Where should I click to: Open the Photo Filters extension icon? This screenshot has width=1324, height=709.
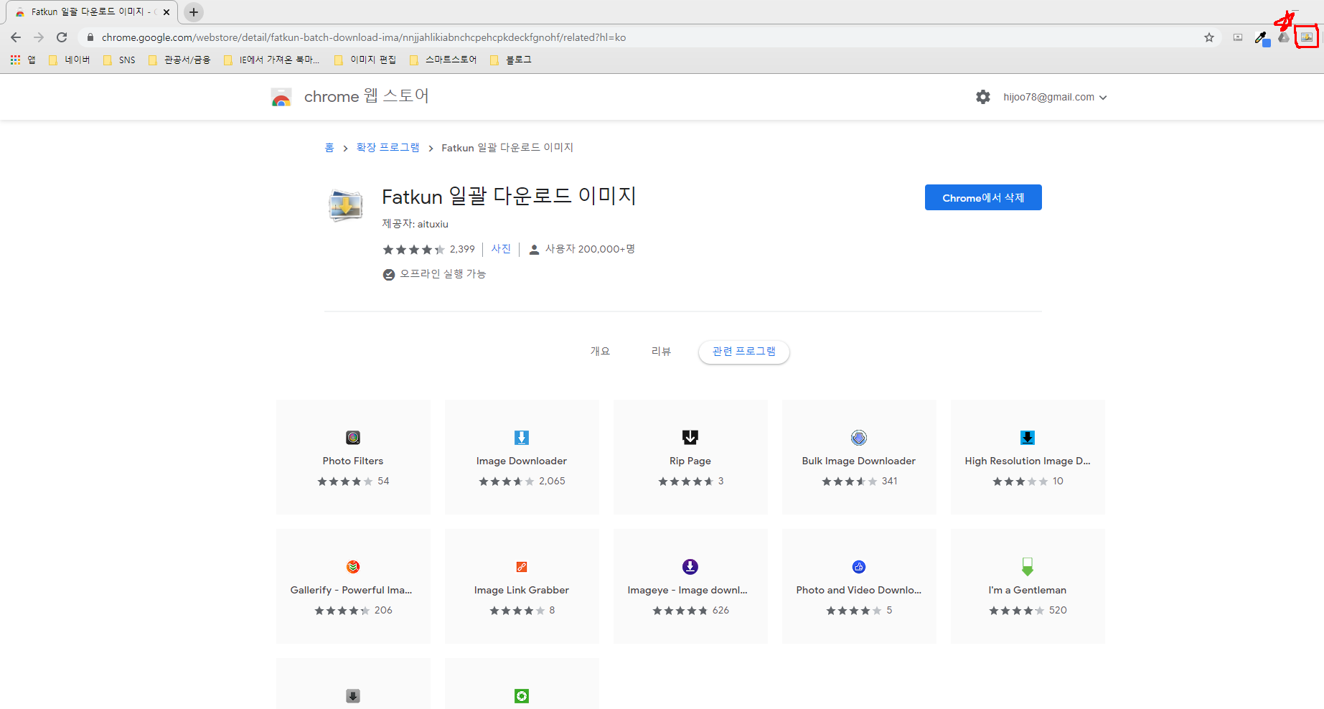tap(353, 437)
